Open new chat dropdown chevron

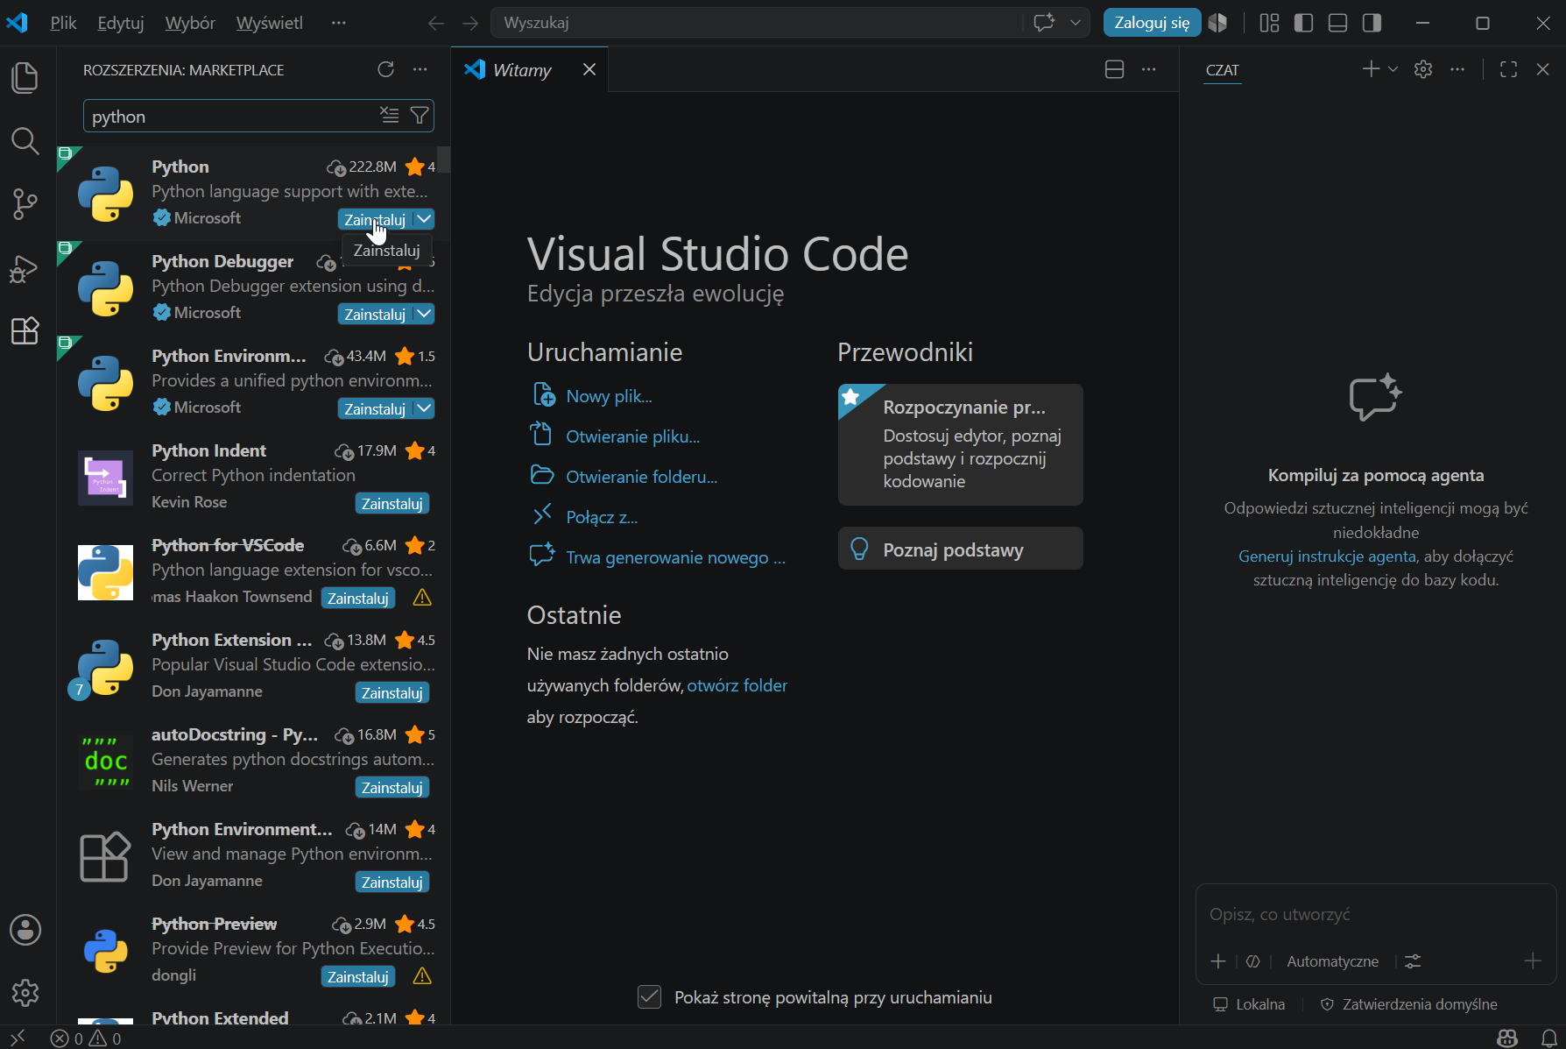(1393, 69)
